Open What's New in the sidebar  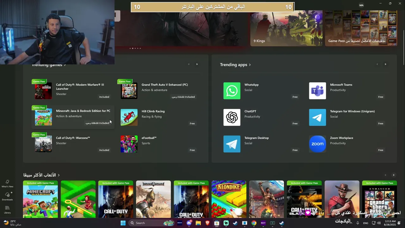(x=7, y=184)
